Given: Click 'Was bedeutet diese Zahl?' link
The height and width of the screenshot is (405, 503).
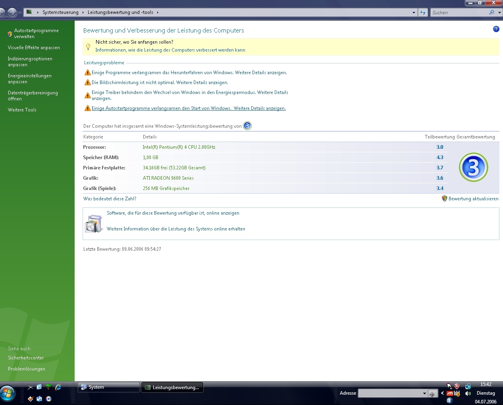Looking at the screenshot, I should [x=110, y=199].
